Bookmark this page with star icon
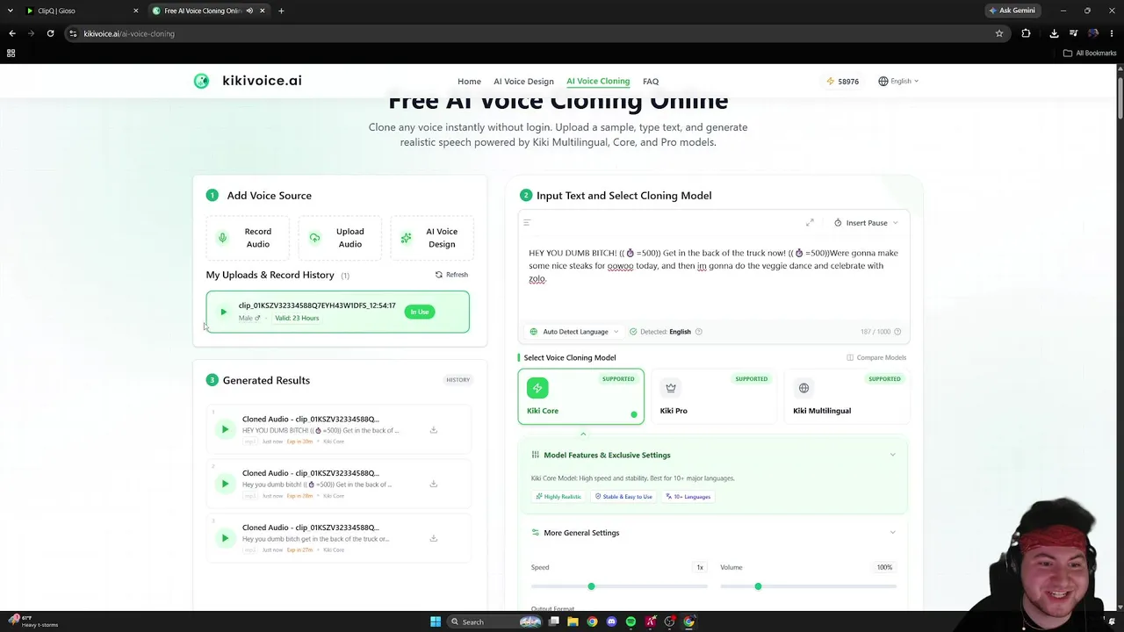Screen dimensions: 1124x632 click(x=999, y=33)
